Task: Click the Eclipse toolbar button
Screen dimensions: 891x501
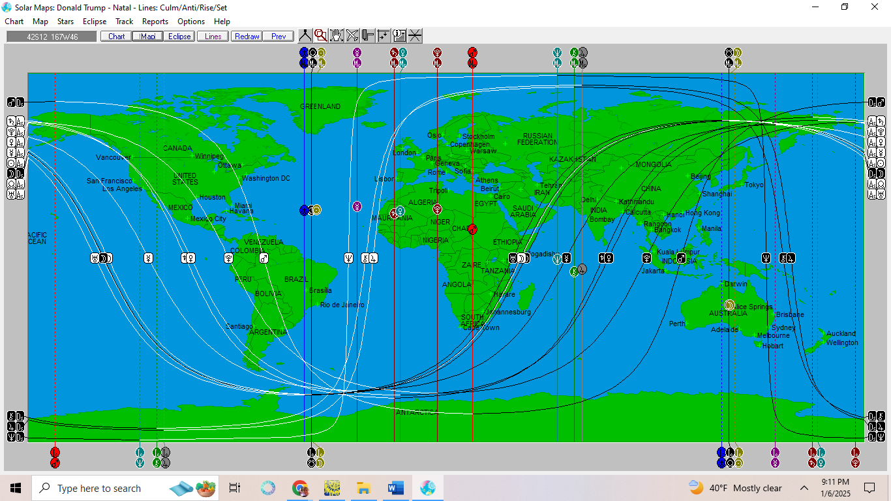Action: (x=179, y=37)
